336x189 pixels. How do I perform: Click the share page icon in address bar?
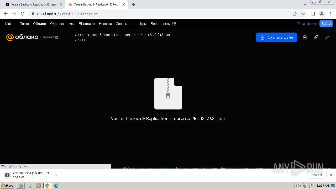tap(295, 14)
